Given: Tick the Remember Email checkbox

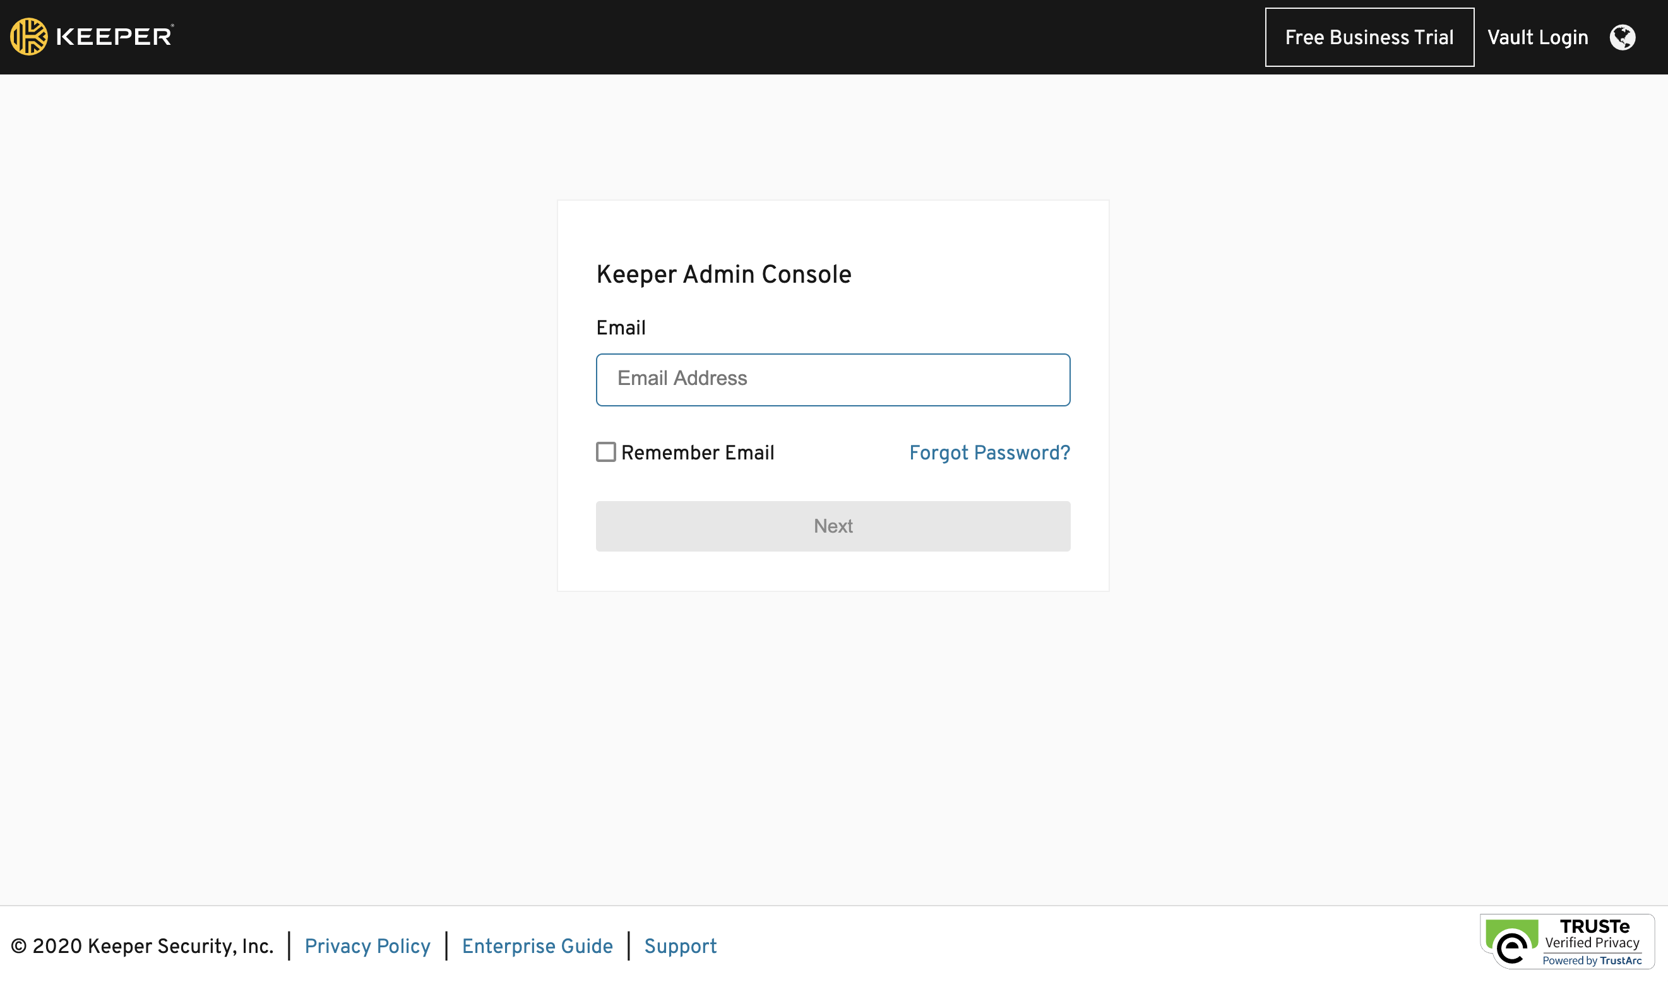Looking at the screenshot, I should pyautogui.click(x=605, y=452).
